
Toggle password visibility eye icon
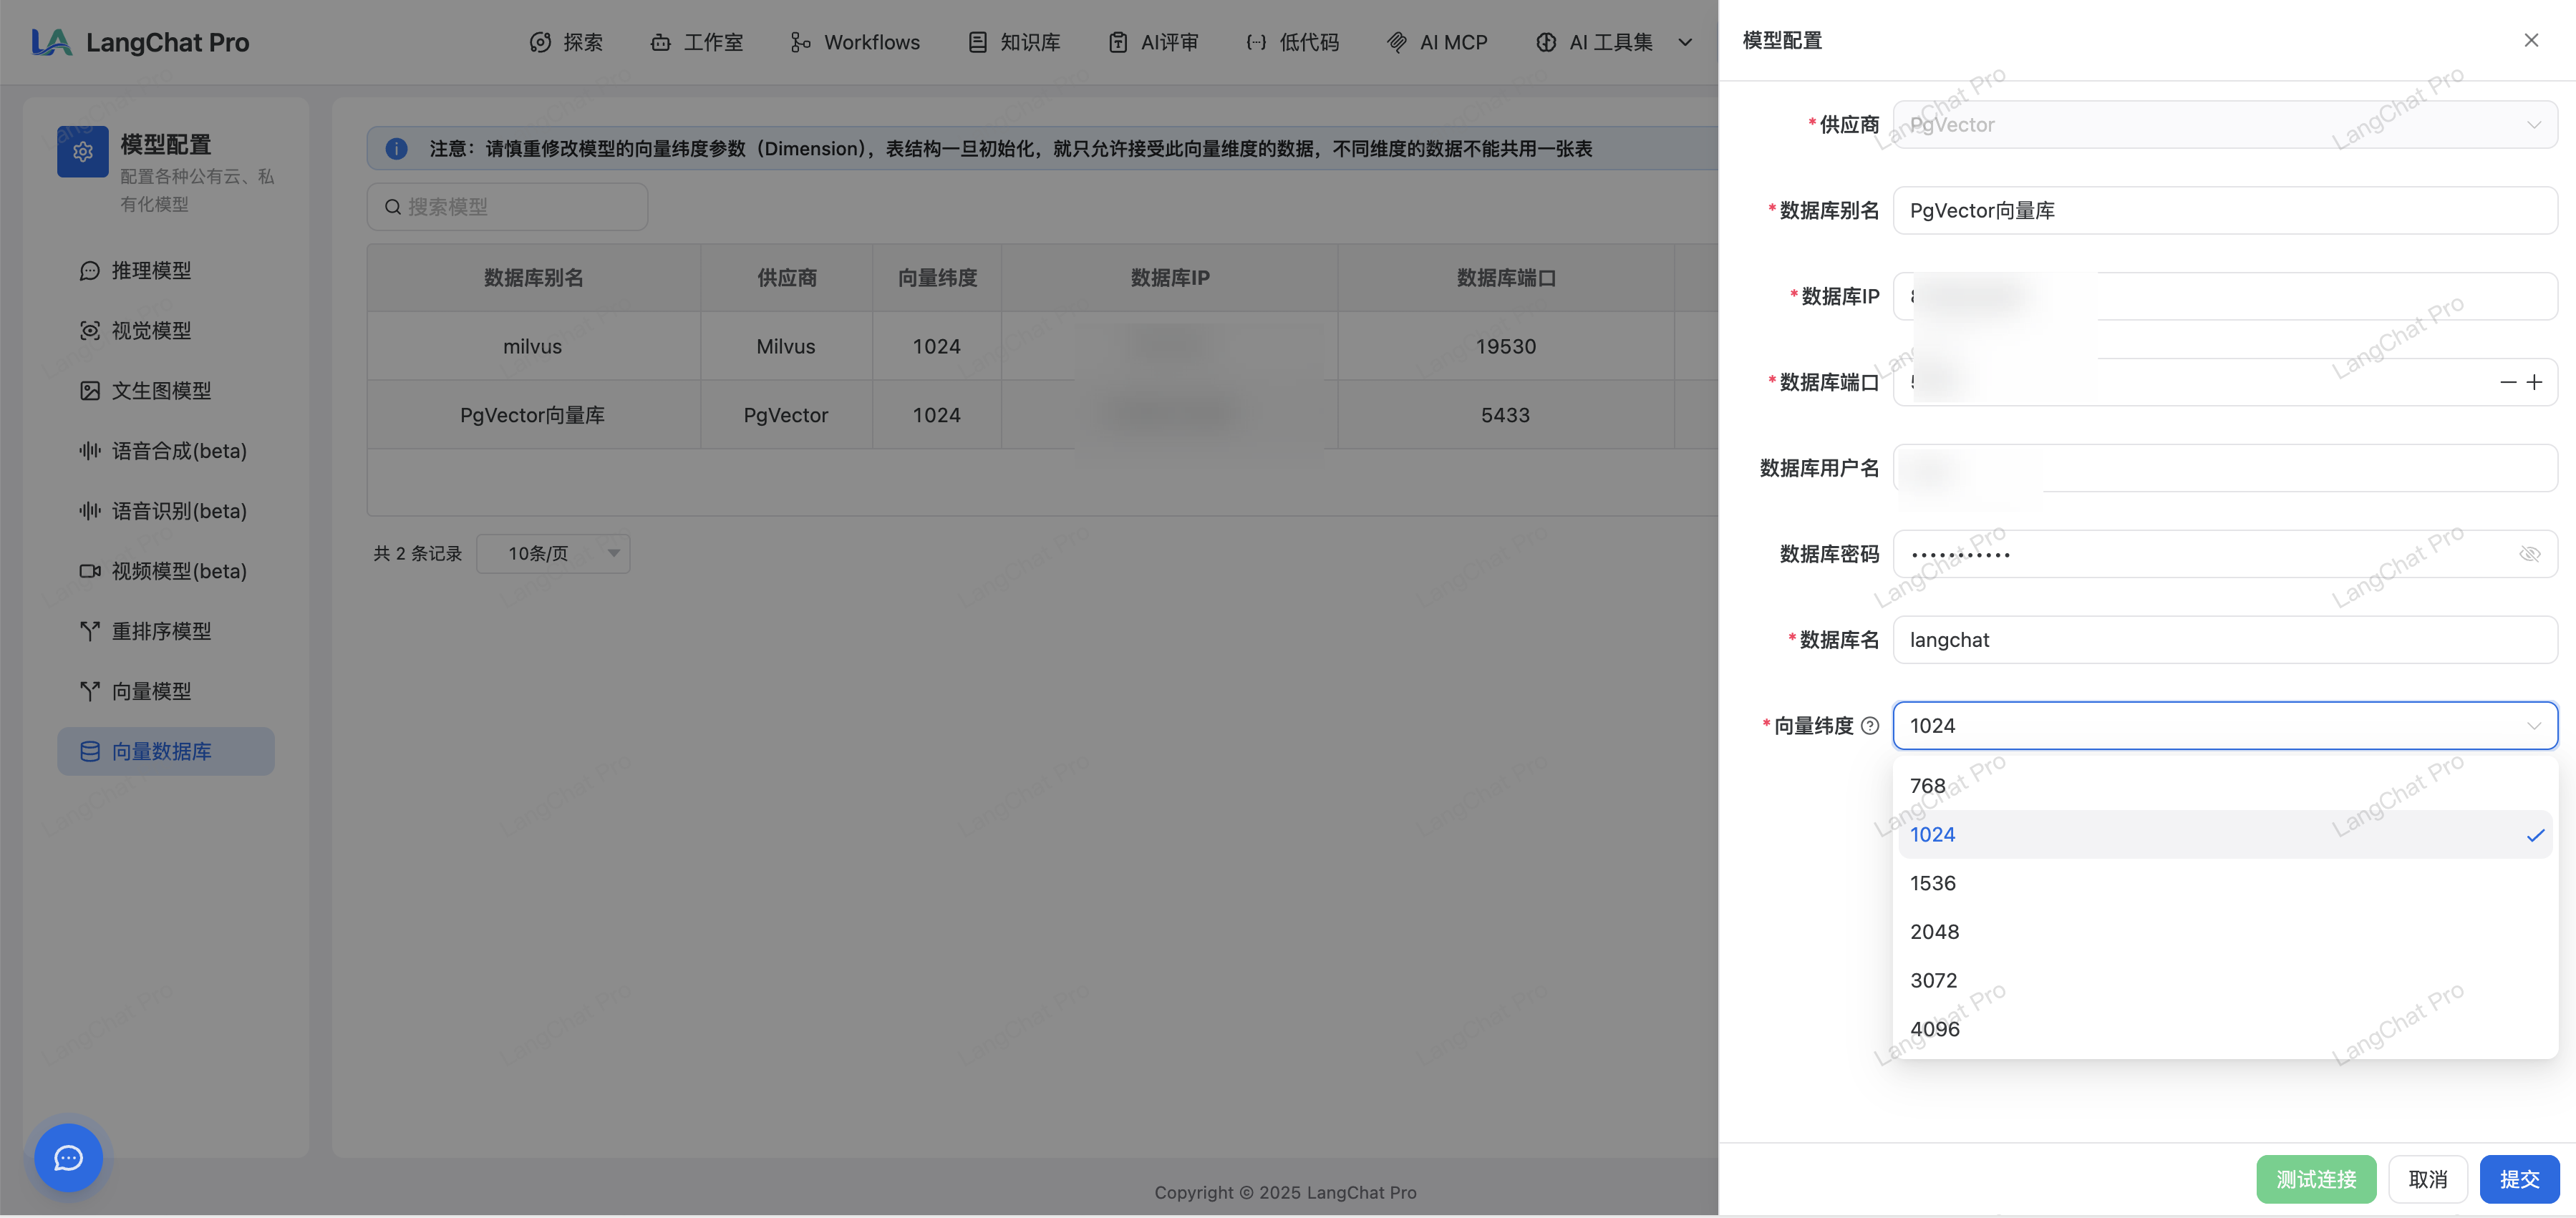pyautogui.click(x=2529, y=554)
